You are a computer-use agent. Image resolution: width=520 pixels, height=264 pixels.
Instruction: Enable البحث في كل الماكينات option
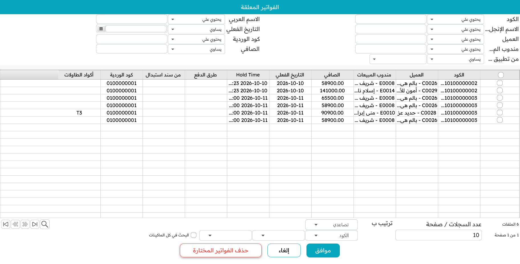194,235
